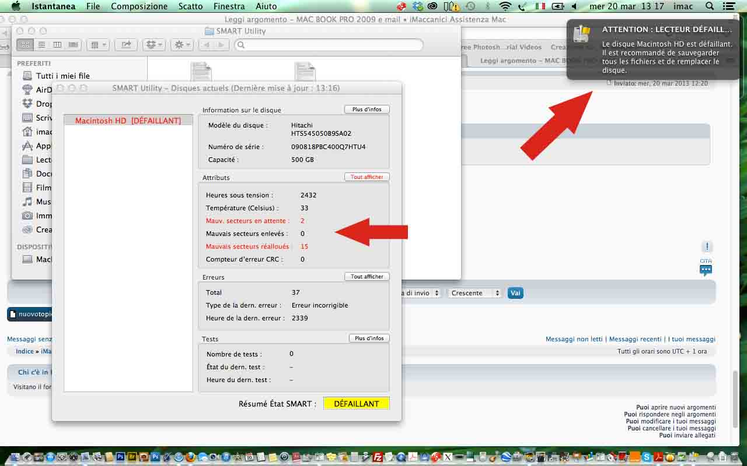
Task: Open Spotlight search magnifier
Action: tap(710, 6)
